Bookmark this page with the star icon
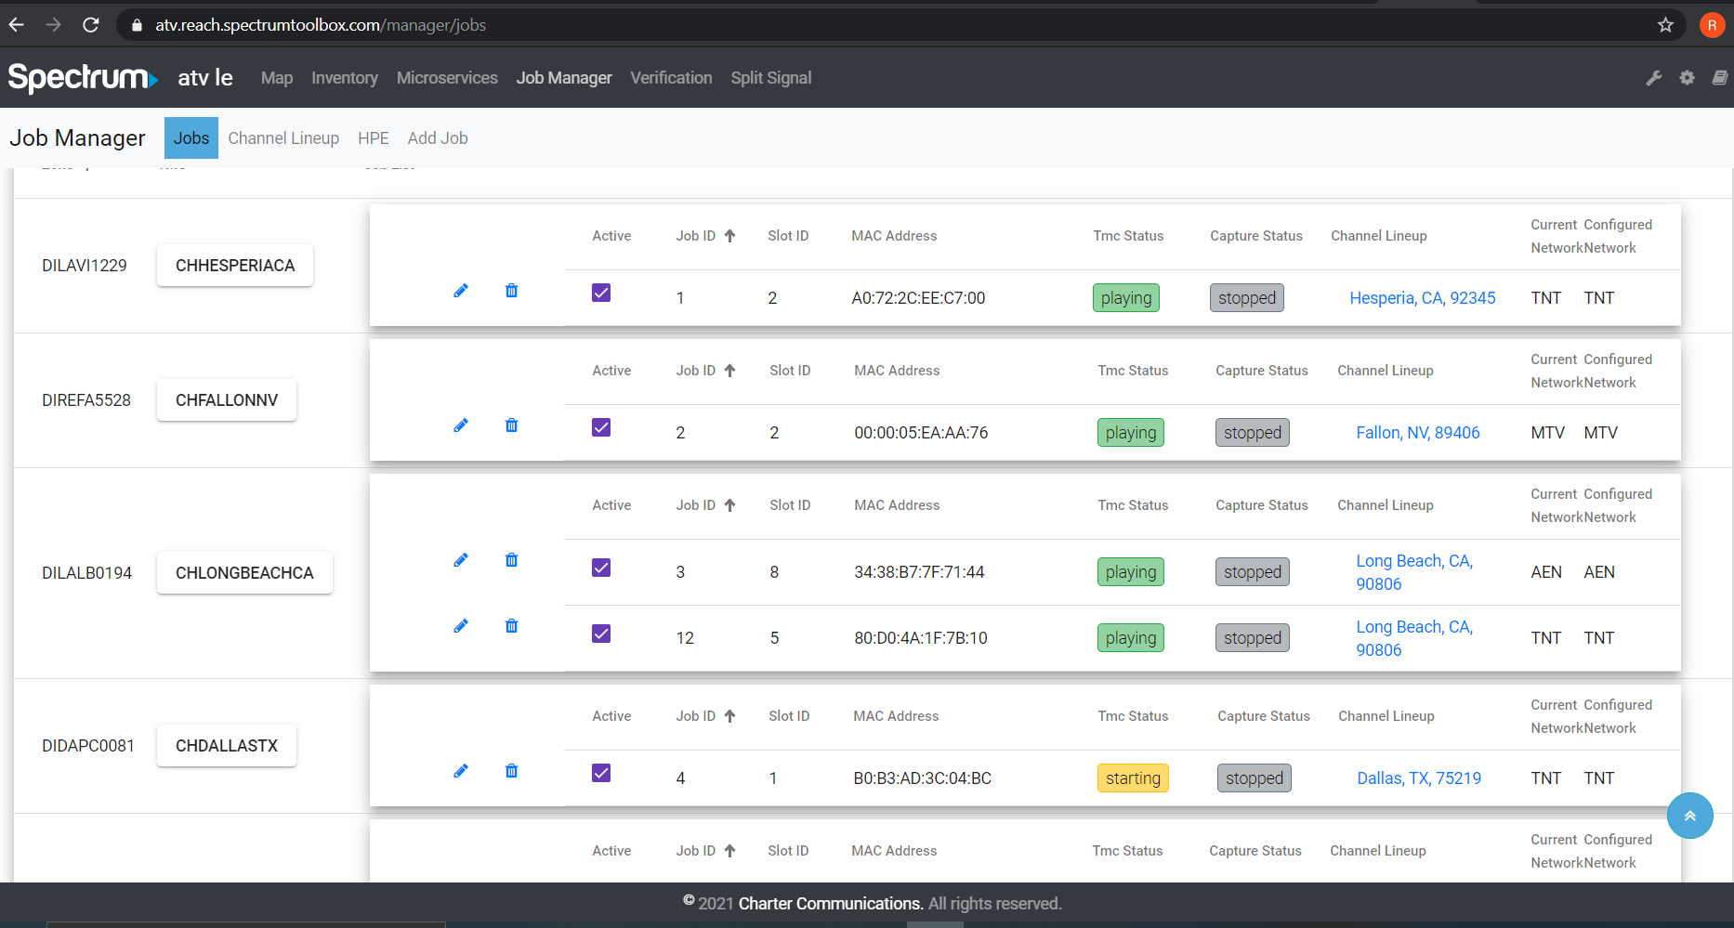1734x928 pixels. click(x=1665, y=25)
